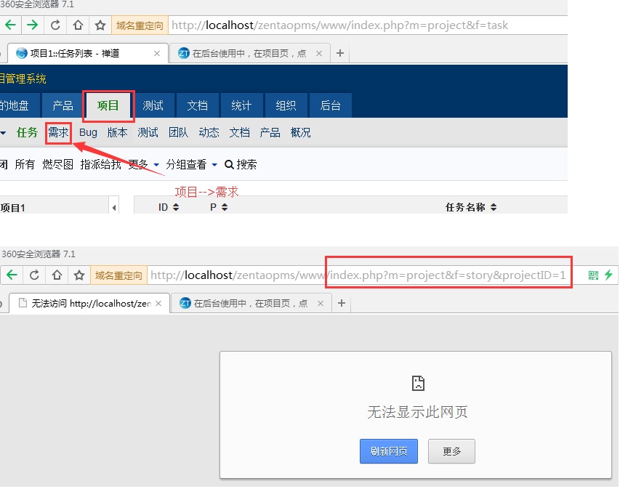
Task: Open the 项目 main menu
Action: click(108, 105)
